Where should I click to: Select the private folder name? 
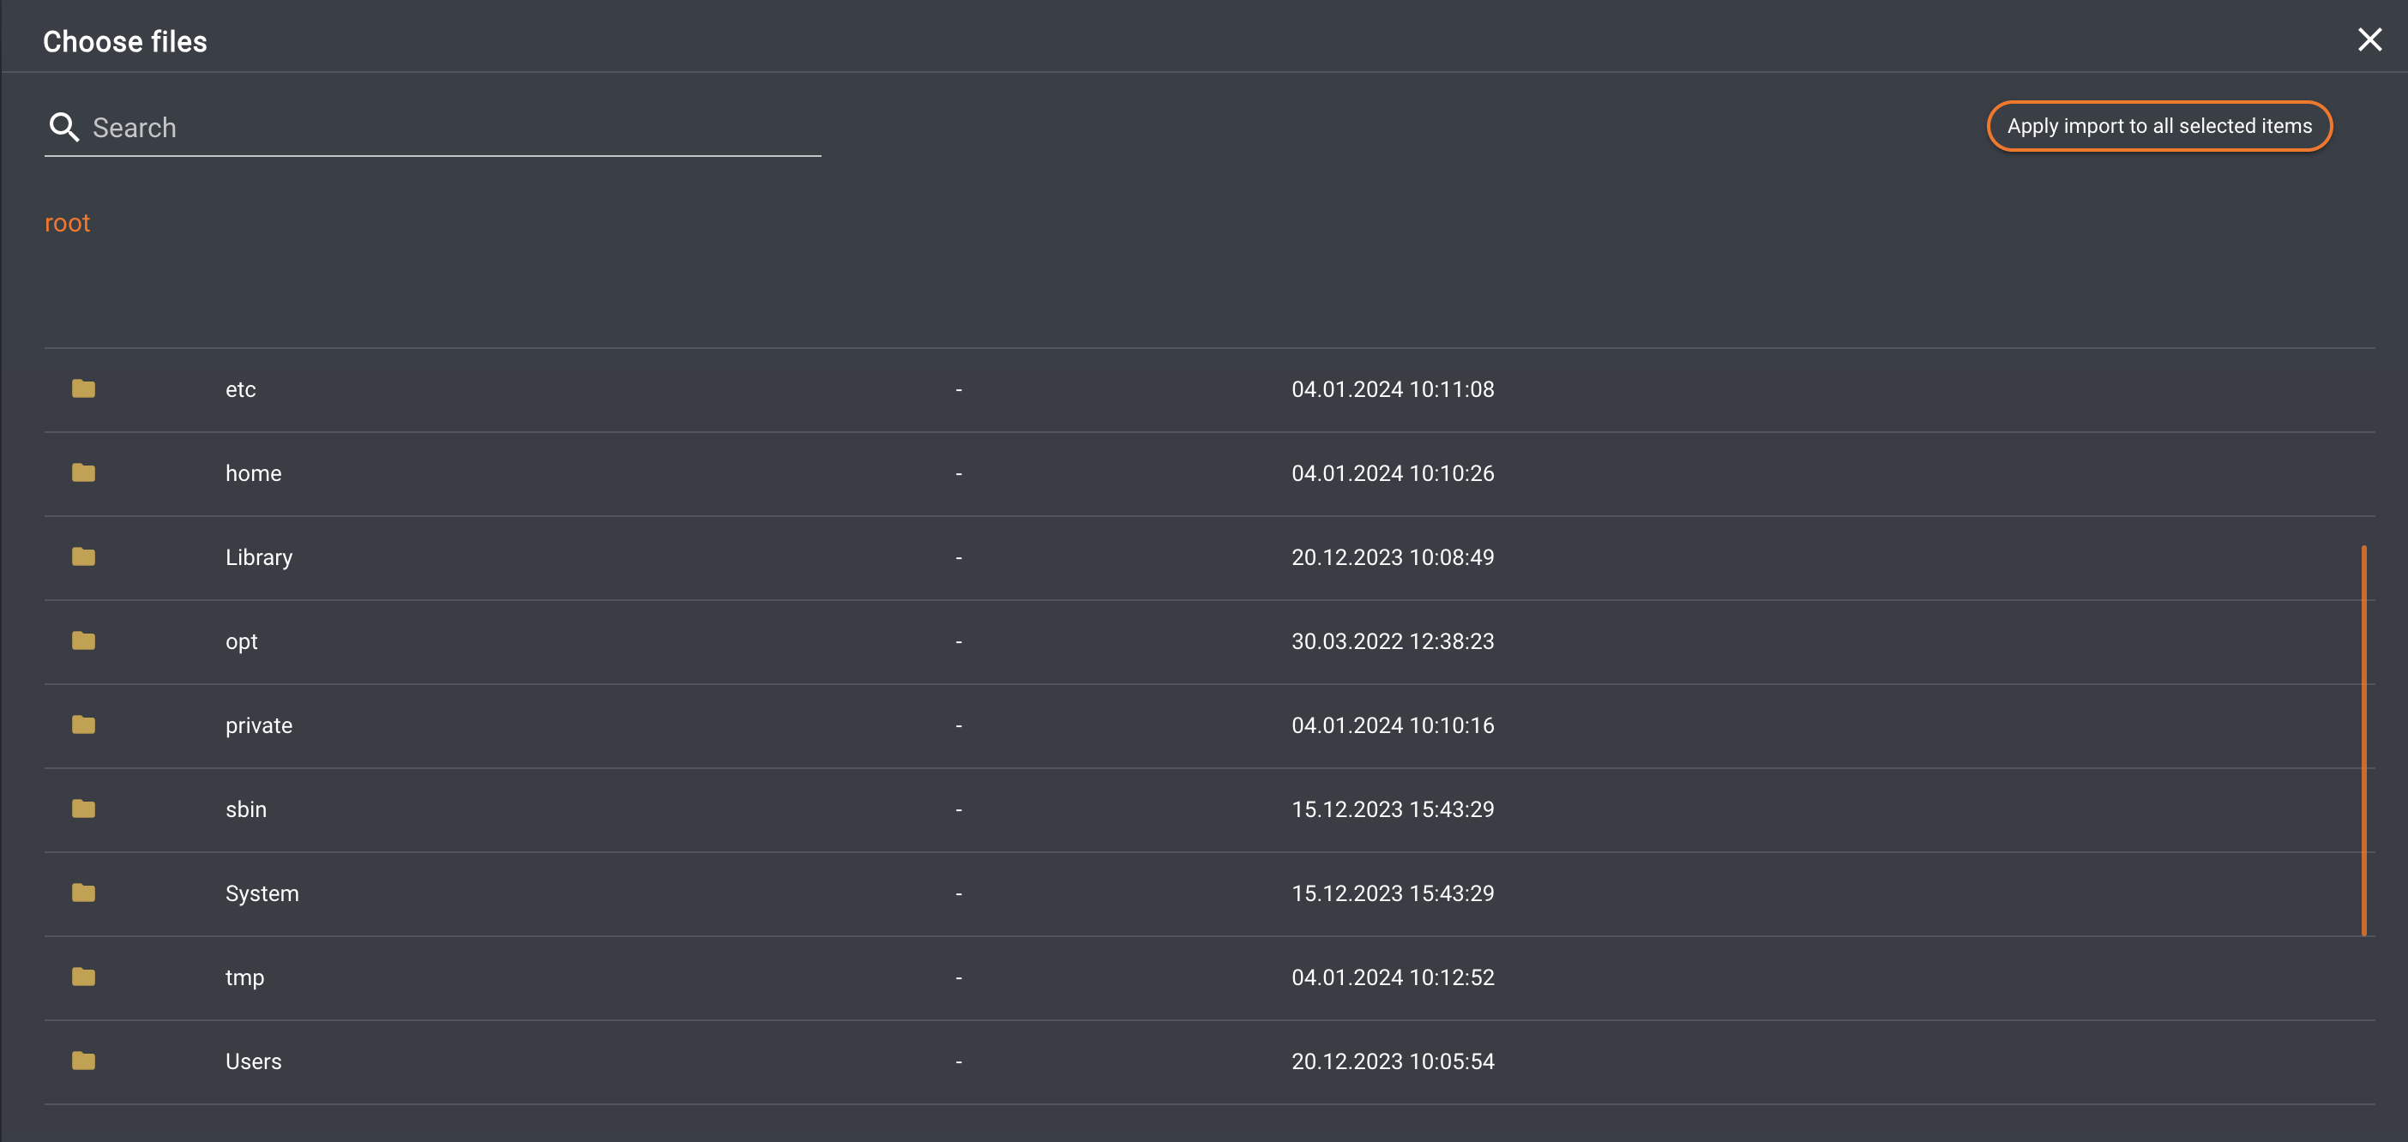coord(259,726)
